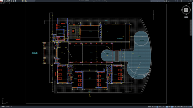This screenshot has height=108, width=193.
Task: Click the 2D Wireframe visual style label
Action: click(x=6, y=3)
